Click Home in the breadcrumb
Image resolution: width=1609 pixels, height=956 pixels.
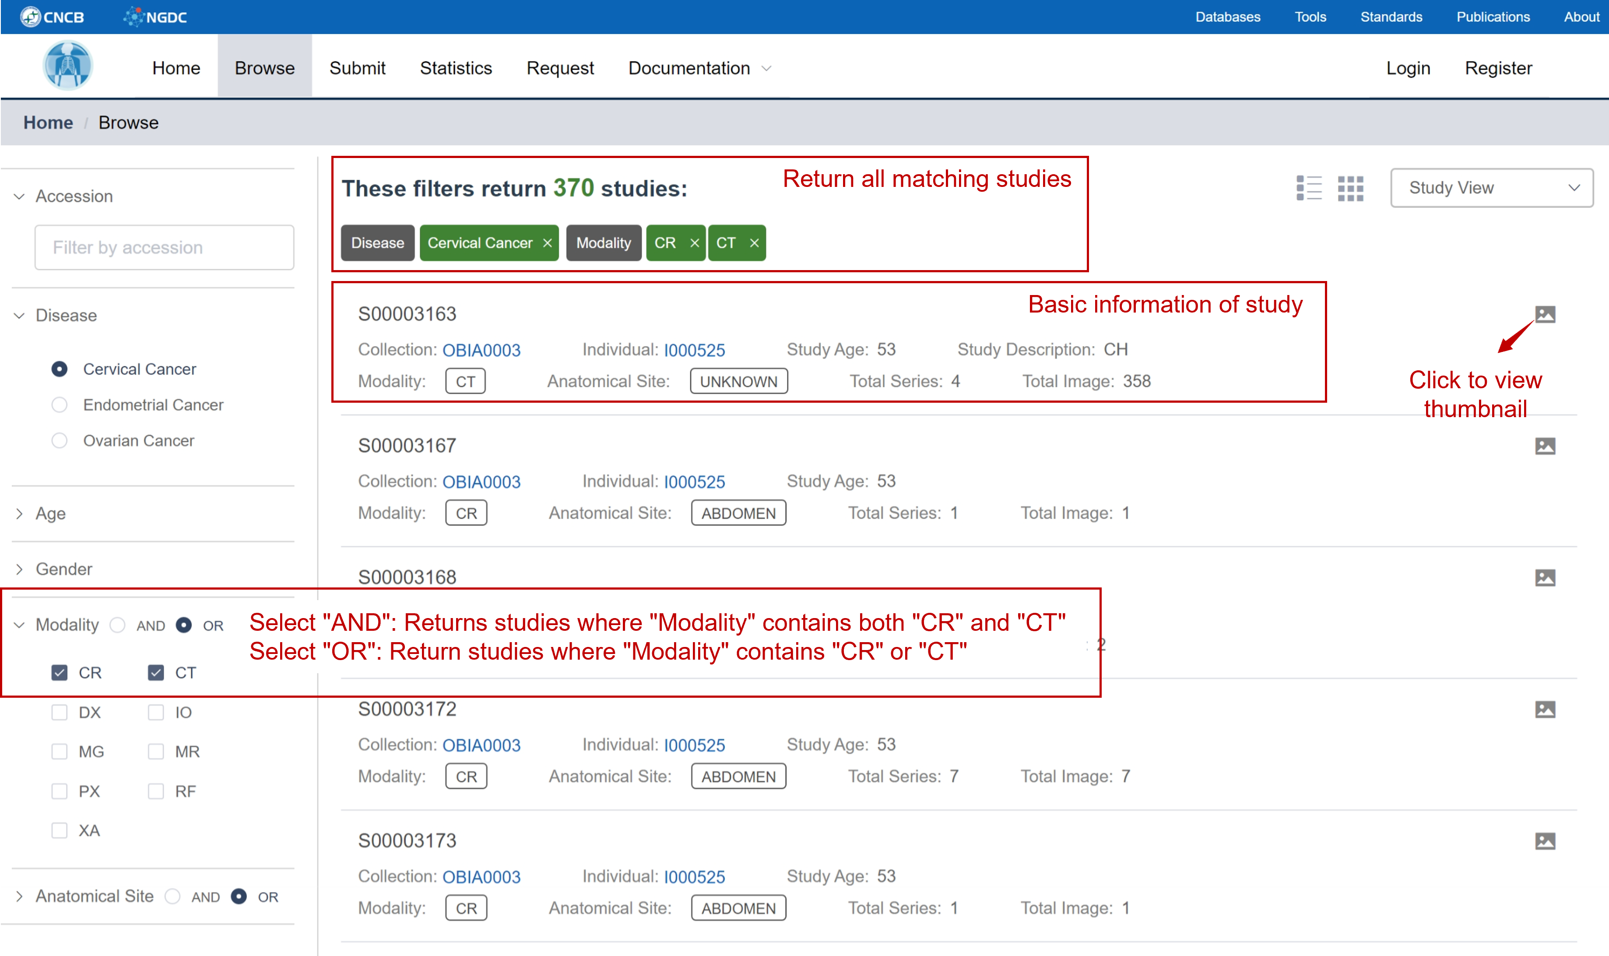(48, 123)
